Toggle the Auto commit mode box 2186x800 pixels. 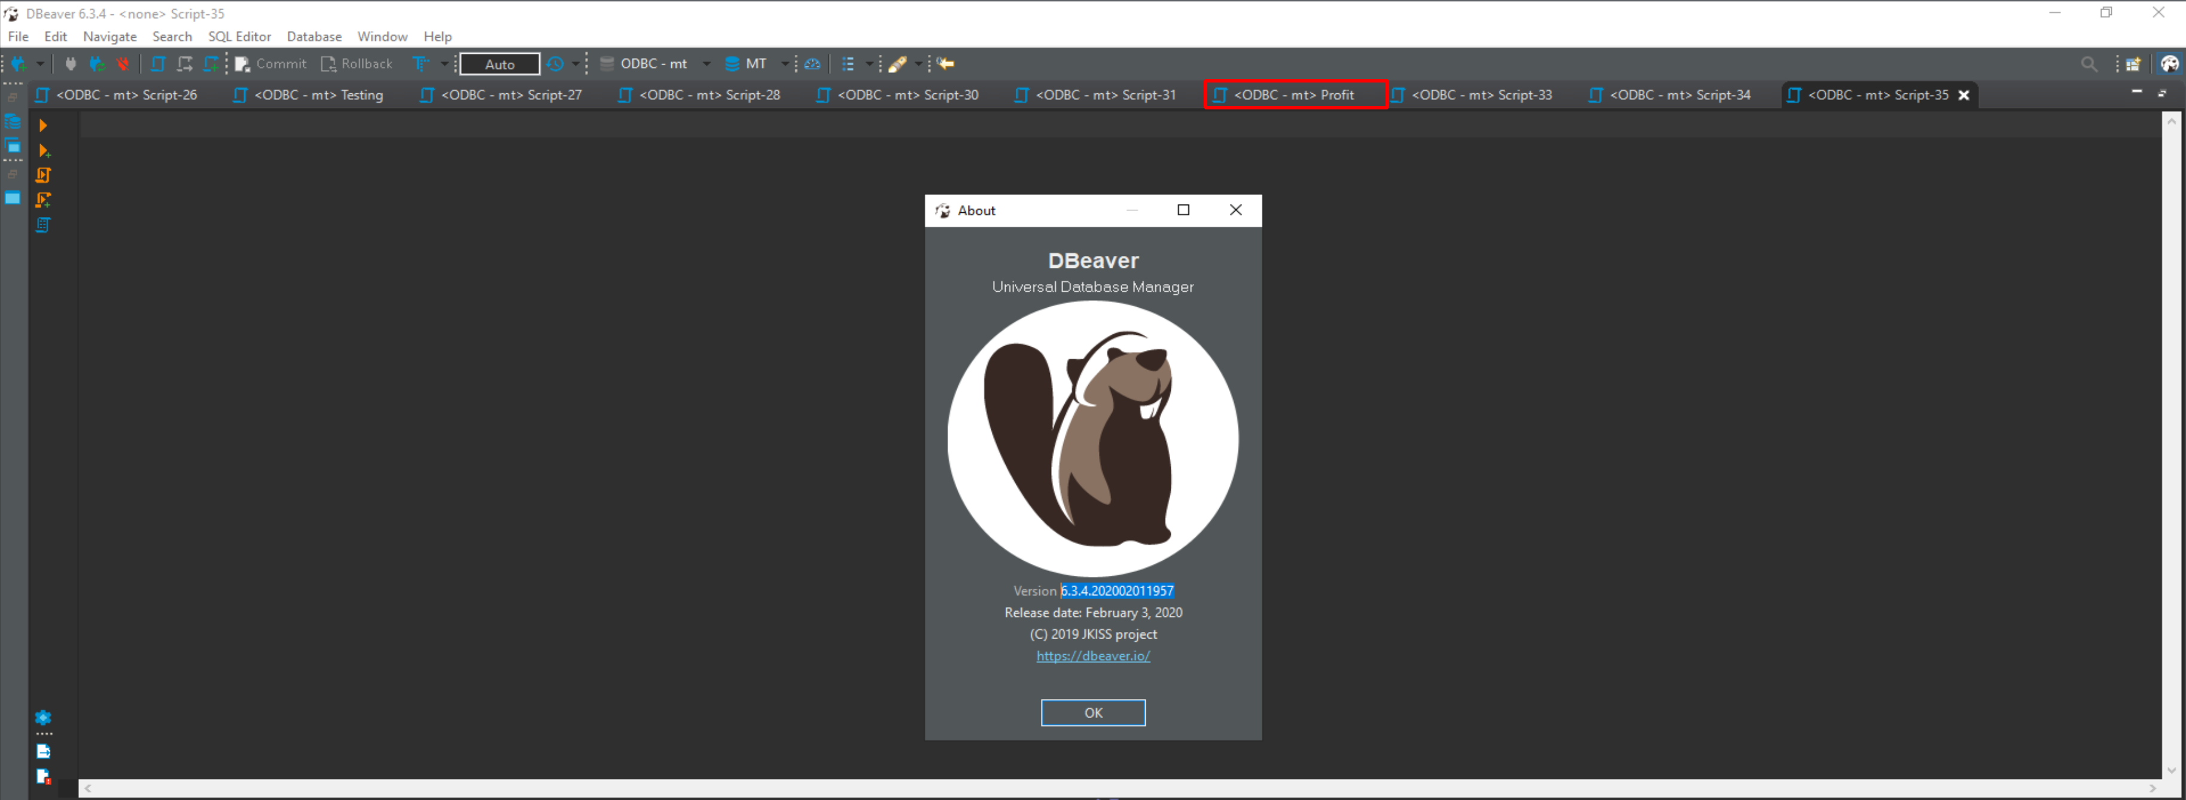point(500,63)
